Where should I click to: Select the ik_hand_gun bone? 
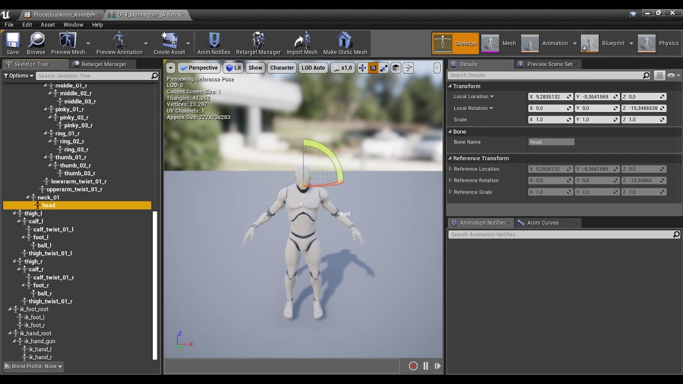pyautogui.click(x=40, y=341)
